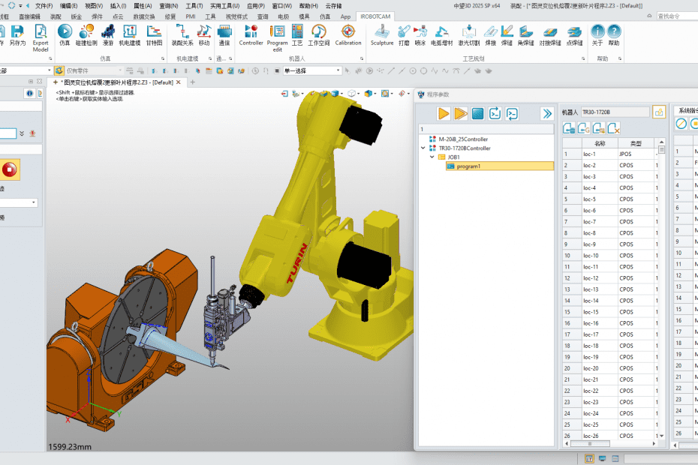This screenshot has height=465, width=698.
Task: Select program1 in the tree
Action: click(x=468, y=166)
